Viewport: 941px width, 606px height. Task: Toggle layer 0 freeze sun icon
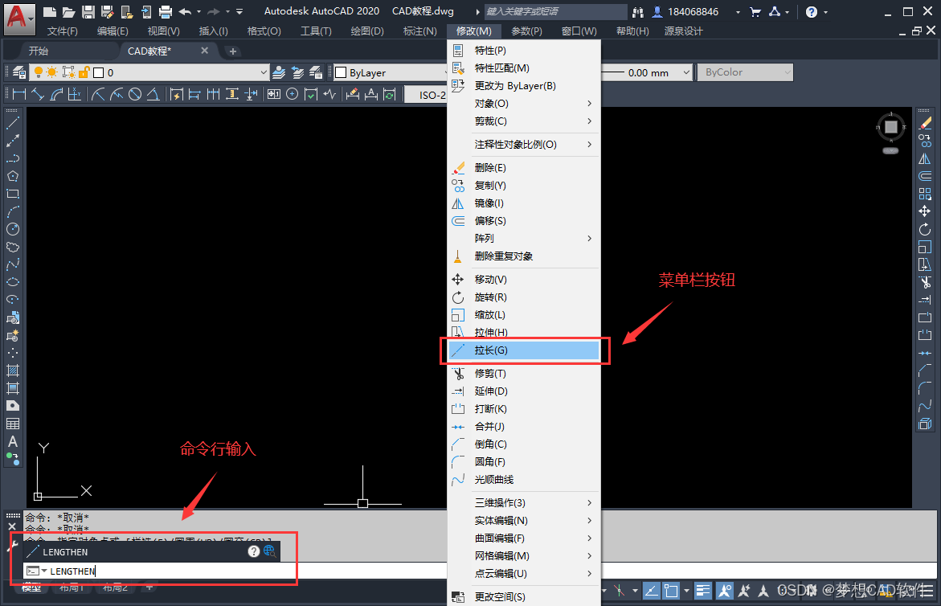[52, 72]
